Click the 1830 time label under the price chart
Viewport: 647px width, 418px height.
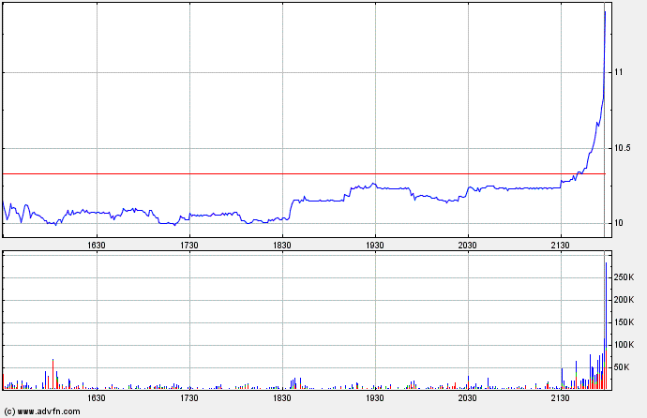point(282,245)
